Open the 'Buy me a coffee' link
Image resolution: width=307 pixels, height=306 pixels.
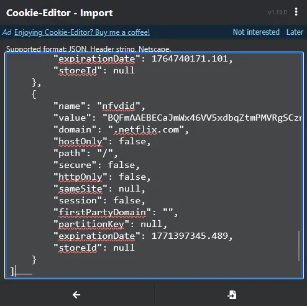[82, 32]
